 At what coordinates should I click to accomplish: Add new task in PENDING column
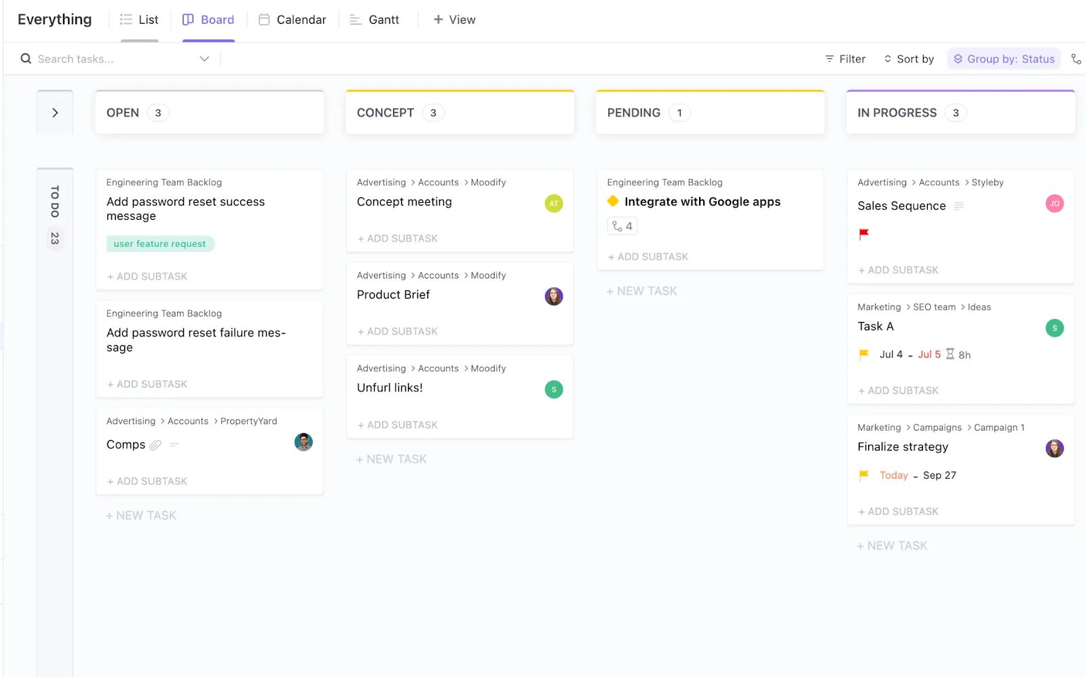[x=642, y=291]
